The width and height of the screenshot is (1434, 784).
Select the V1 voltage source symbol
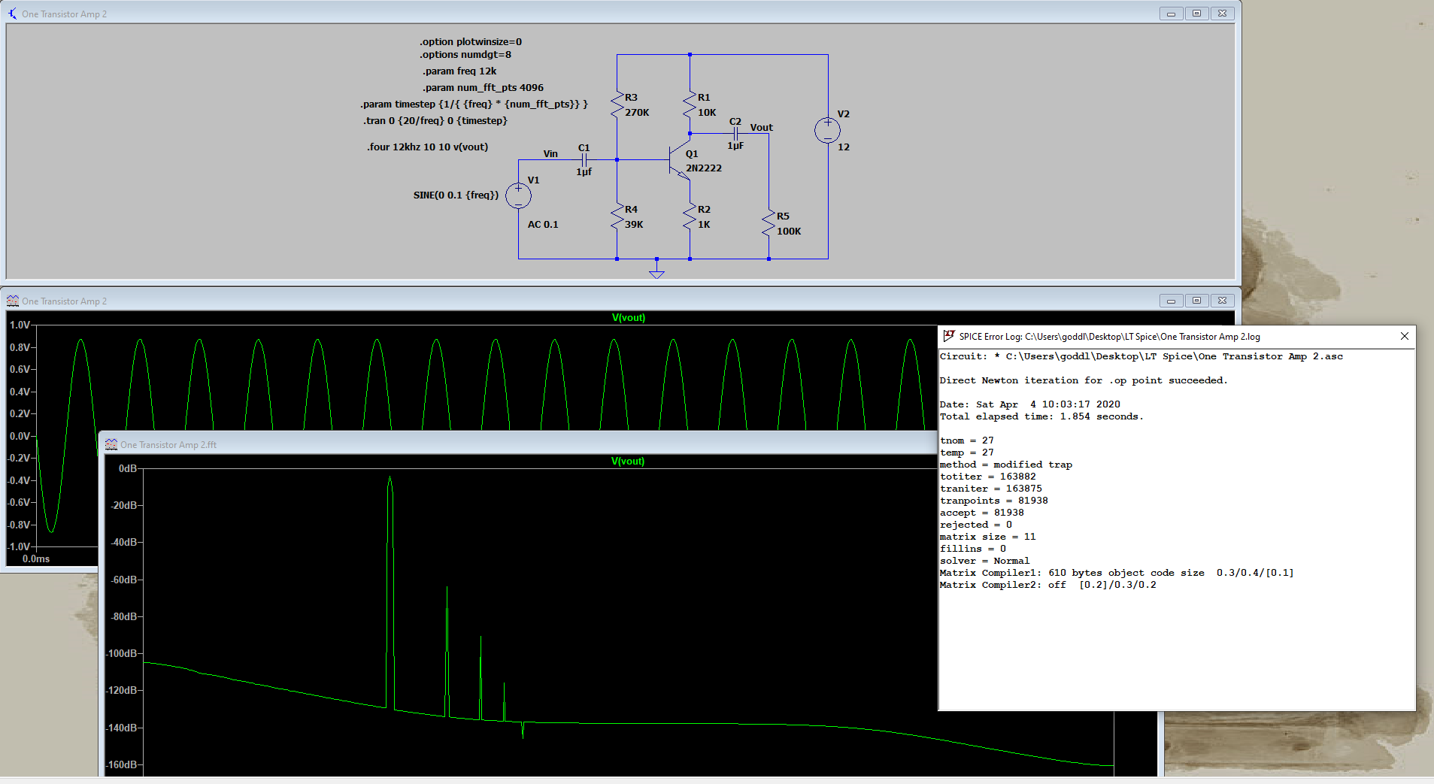[x=518, y=196]
